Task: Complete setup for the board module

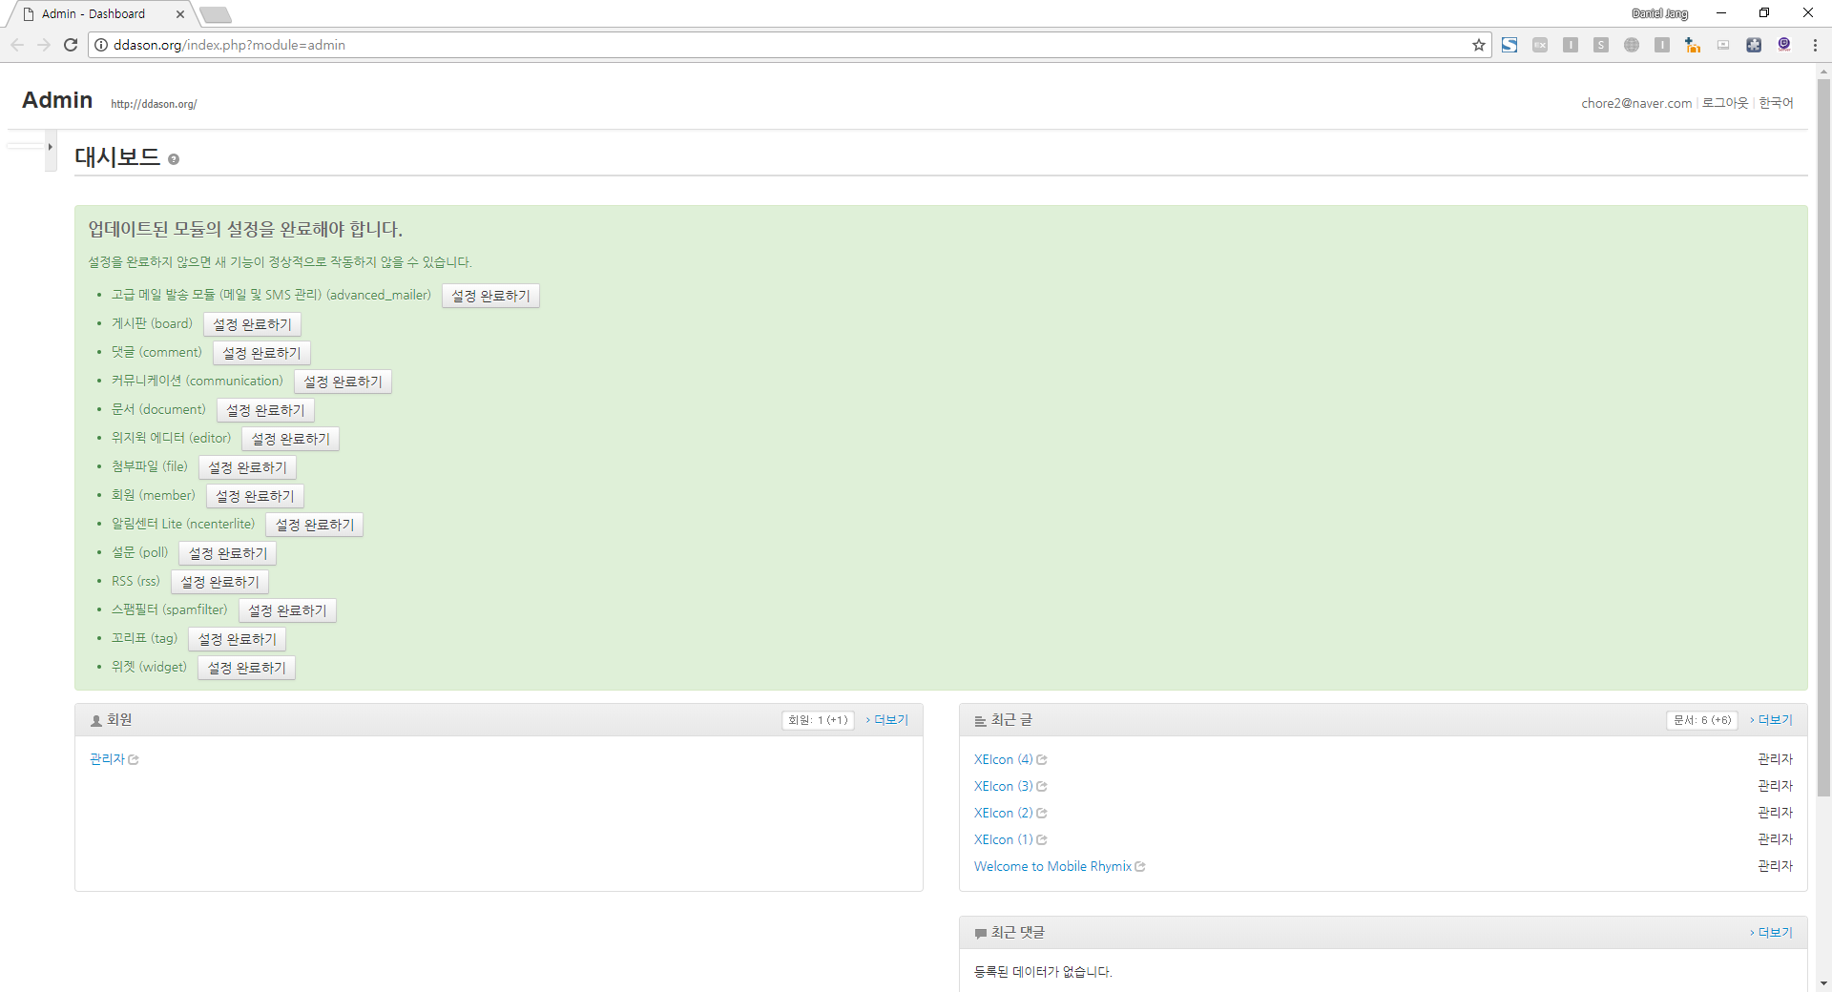Action: tap(252, 324)
